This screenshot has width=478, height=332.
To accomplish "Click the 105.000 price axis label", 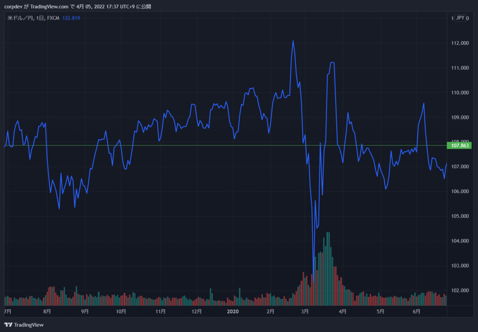I will (460, 216).
